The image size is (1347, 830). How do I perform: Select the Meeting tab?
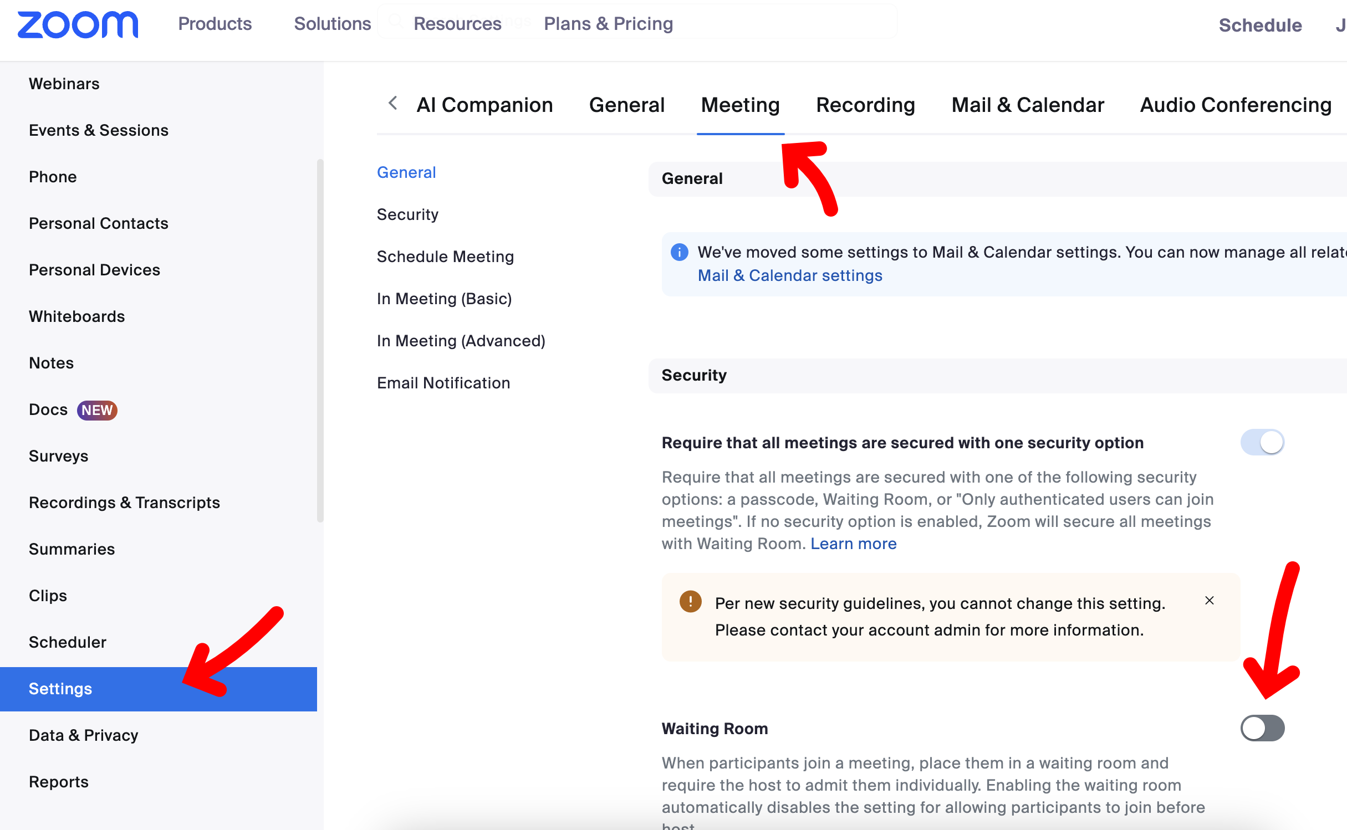coord(740,105)
